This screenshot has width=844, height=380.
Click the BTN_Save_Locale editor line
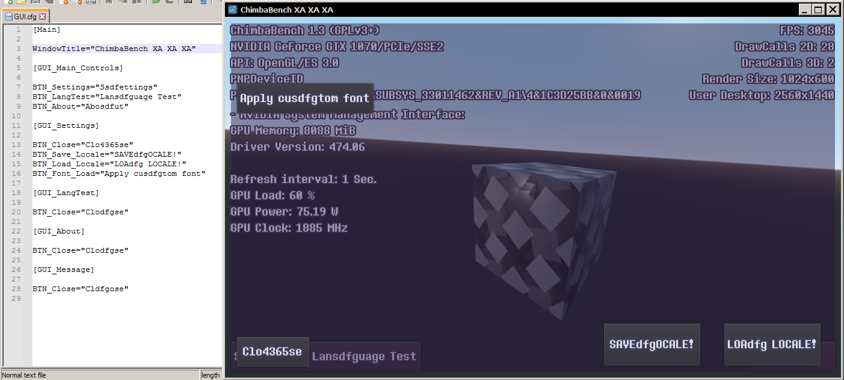(107, 154)
